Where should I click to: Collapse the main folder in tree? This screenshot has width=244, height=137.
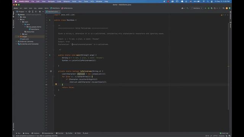tap(21, 22)
